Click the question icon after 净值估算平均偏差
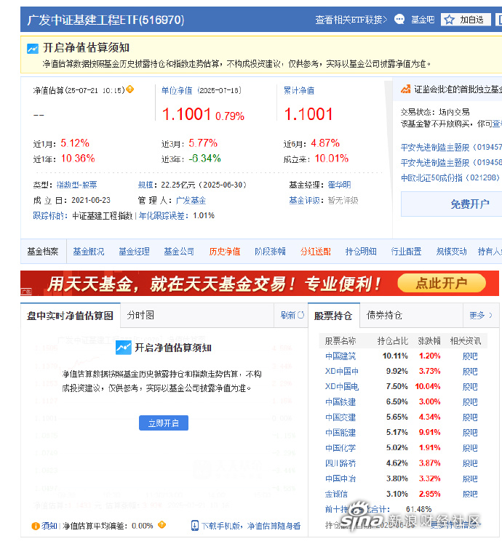 coord(162,524)
